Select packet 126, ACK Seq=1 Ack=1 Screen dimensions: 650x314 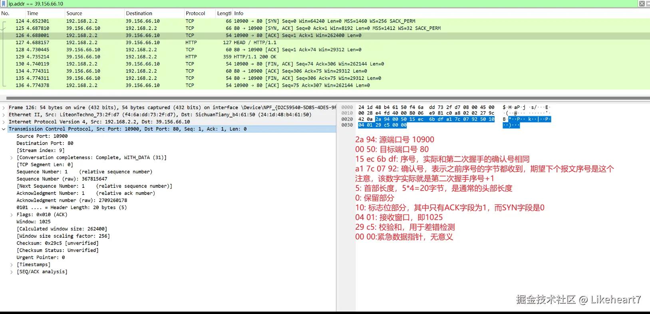pos(325,36)
